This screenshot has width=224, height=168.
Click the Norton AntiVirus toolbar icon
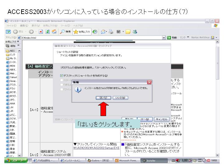click(x=212, y=38)
